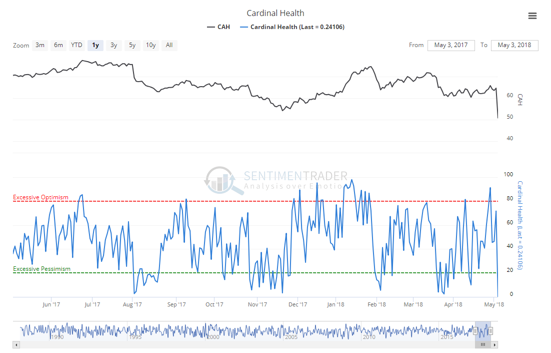Click the Zoom label
551x353 pixels.
coord(21,46)
